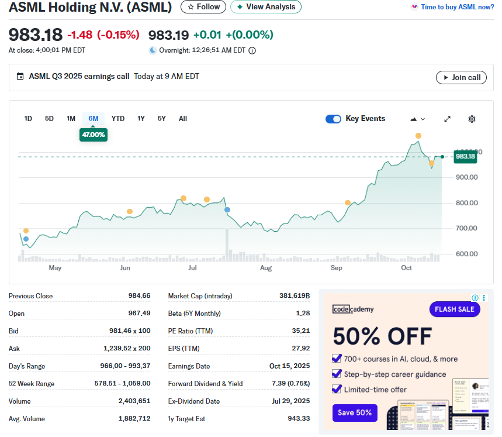
Task: Select the 5D chart range
Action: point(49,119)
